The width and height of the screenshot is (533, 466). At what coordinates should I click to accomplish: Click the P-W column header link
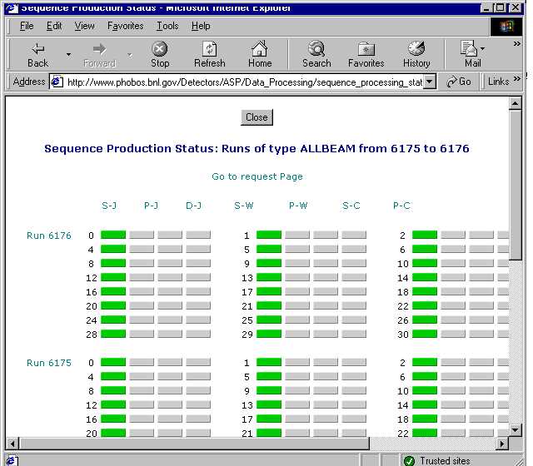(298, 206)
